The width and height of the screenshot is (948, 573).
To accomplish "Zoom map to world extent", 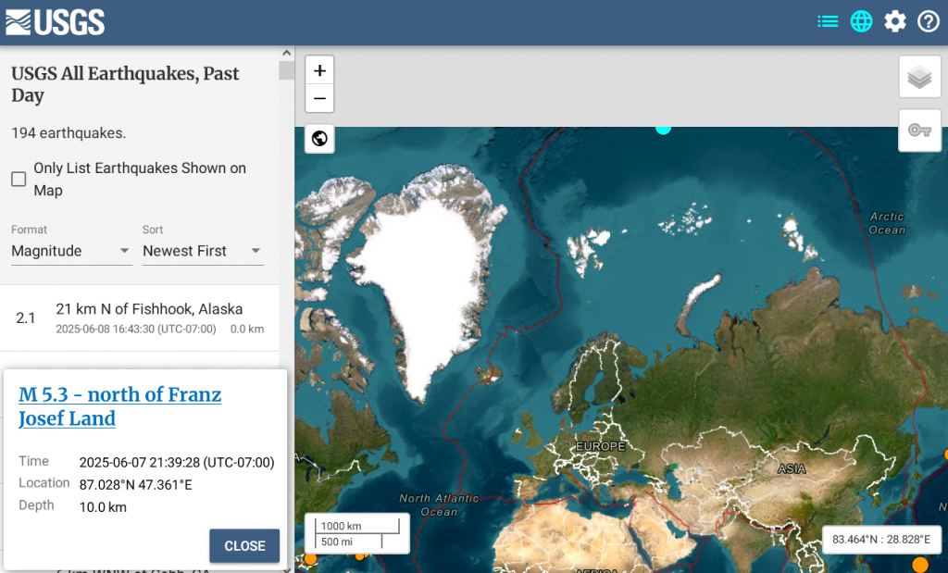I will tap(319, 139).
